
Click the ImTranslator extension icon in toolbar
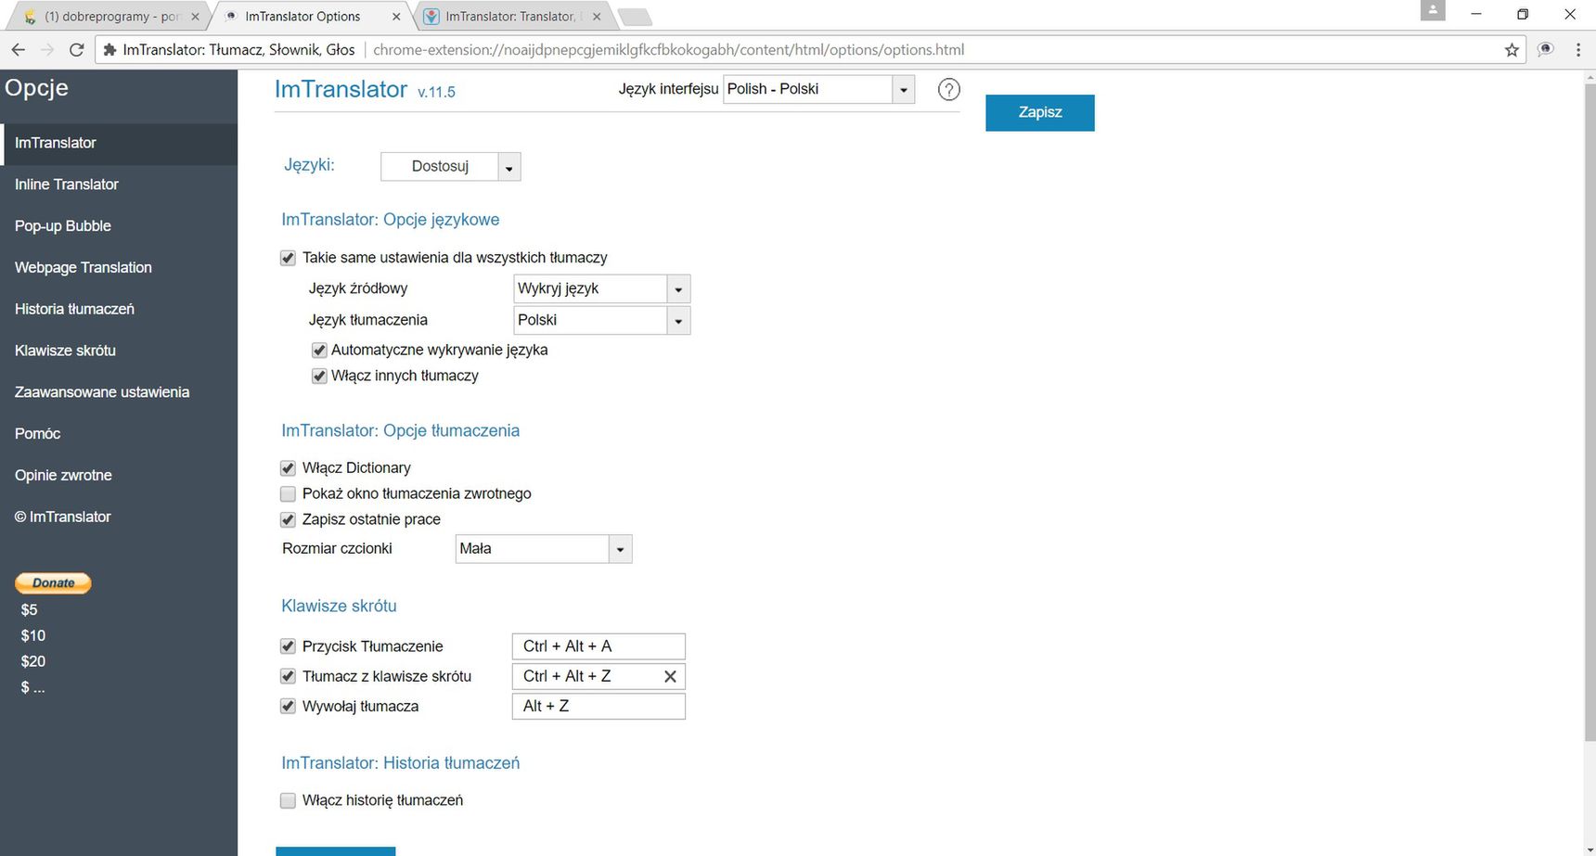pyautogui.click(x=1546, y=50)
